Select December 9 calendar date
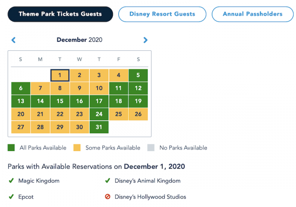Image resolution: width=296 pixels, height=207 pixels. click(79, 88)
